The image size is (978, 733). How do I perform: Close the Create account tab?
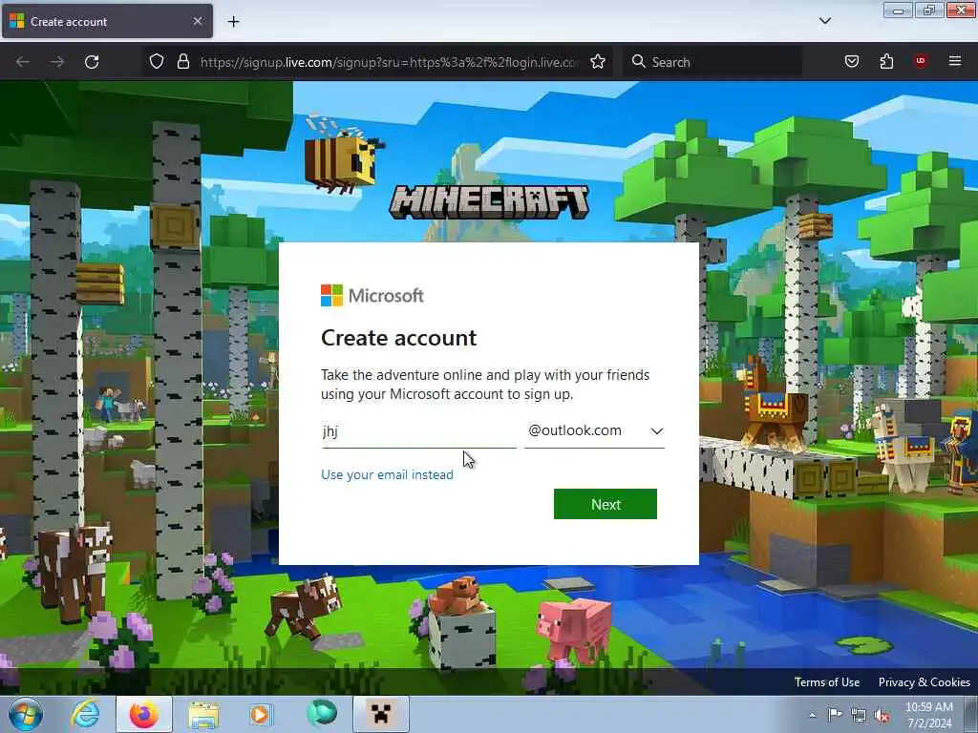point(198,21)
